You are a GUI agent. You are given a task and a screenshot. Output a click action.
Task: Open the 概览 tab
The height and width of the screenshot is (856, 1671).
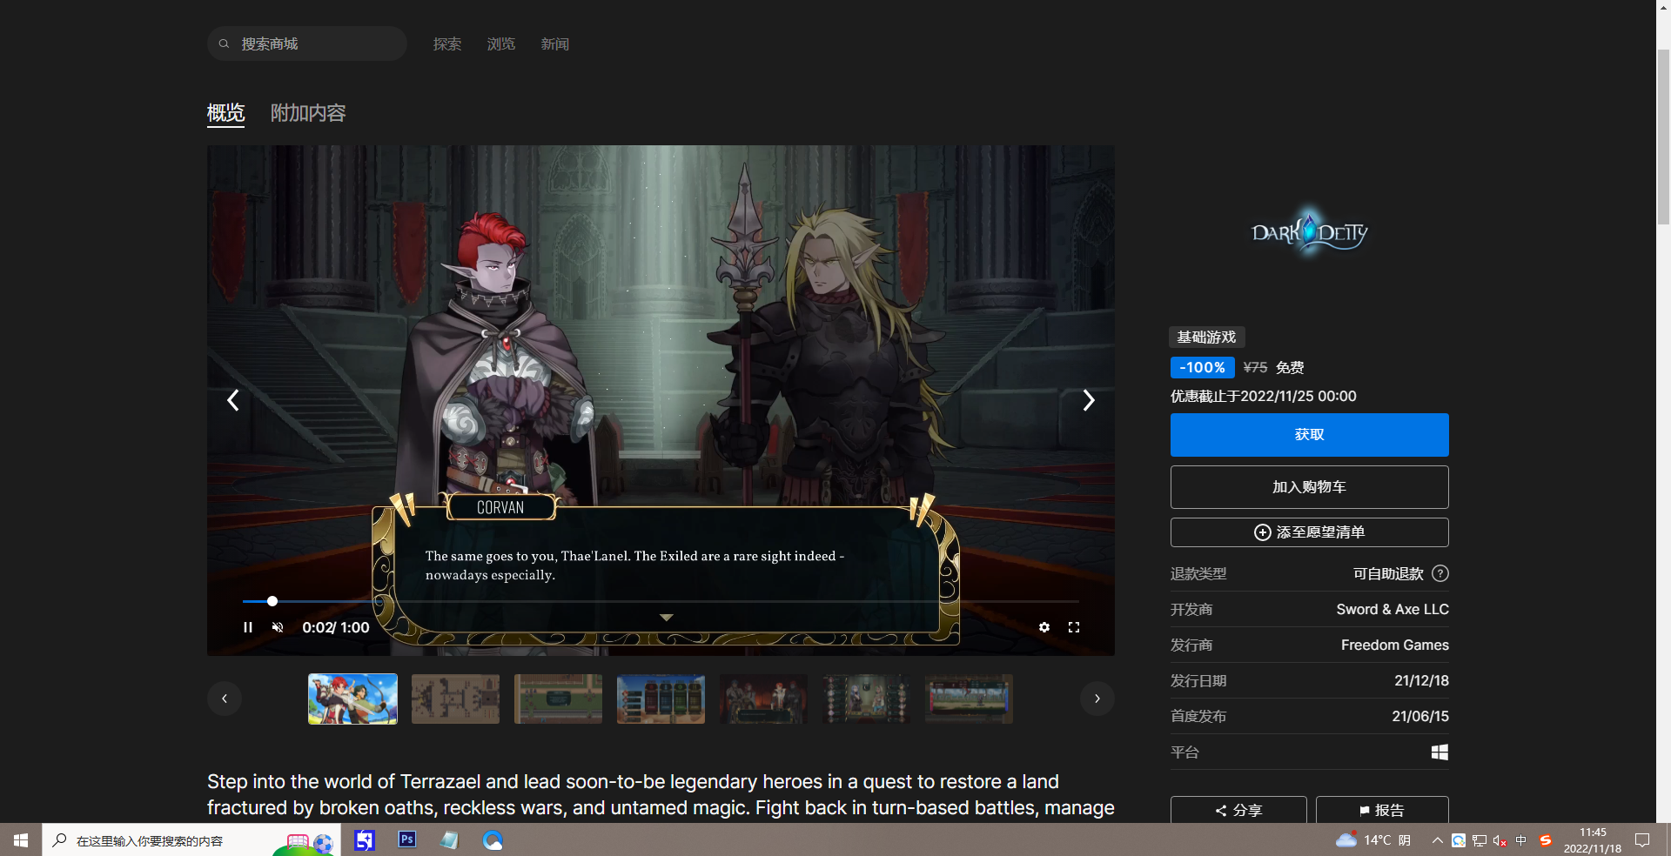[x=225, y=113]
